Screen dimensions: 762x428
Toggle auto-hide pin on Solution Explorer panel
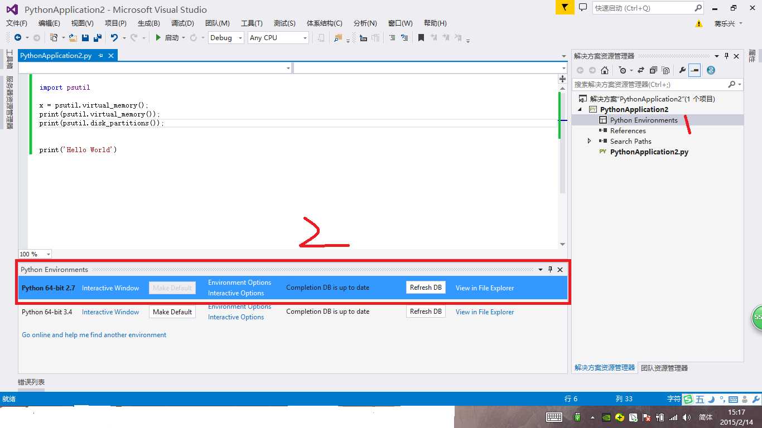pyautogui.click(x=726, y=56)
